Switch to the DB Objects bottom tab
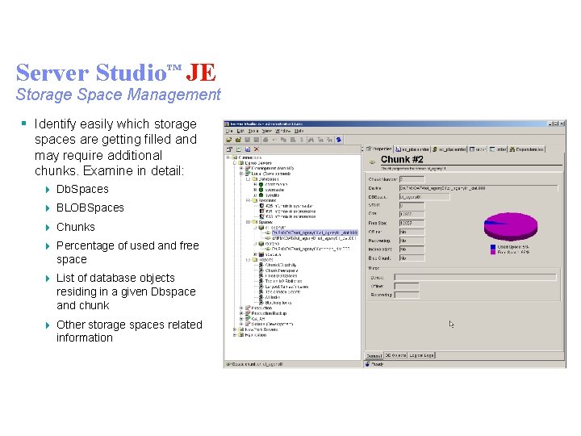581x436 pixels. [x=395, y=355]
